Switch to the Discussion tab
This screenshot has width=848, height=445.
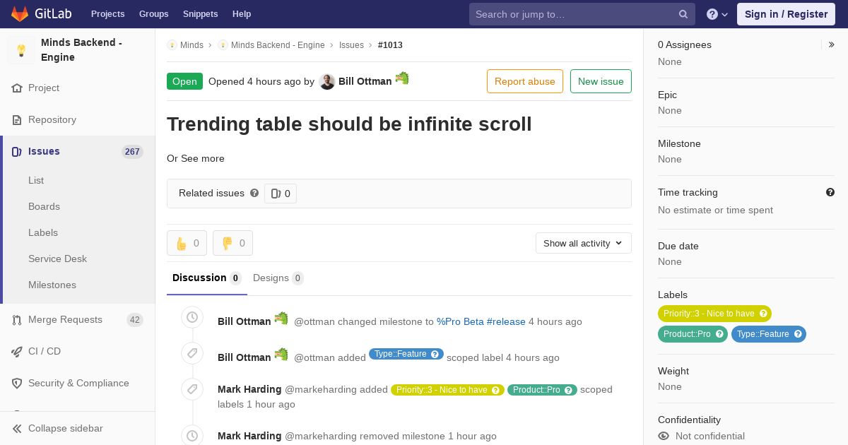(x=207, y=278)
